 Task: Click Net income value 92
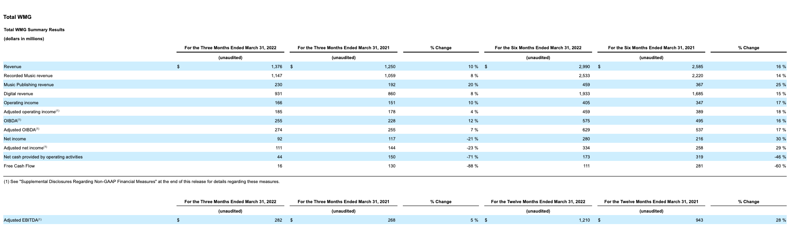(x=280, y=139)
